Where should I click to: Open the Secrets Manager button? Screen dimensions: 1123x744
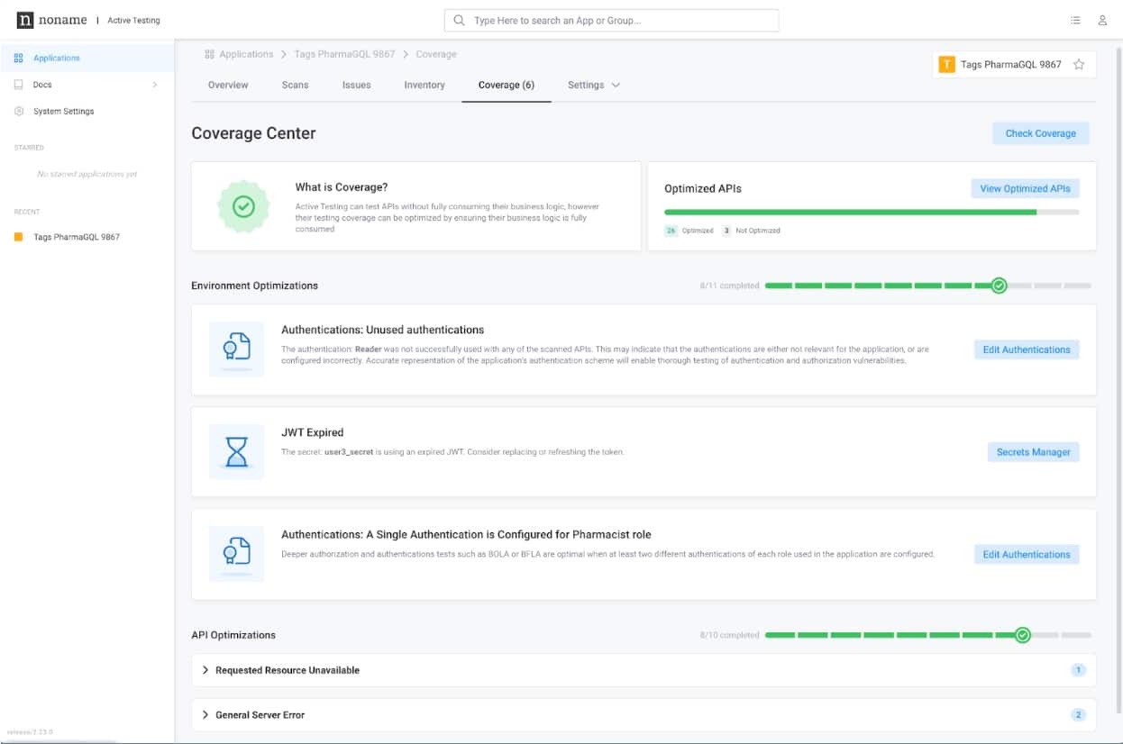tap(1033, 452)
